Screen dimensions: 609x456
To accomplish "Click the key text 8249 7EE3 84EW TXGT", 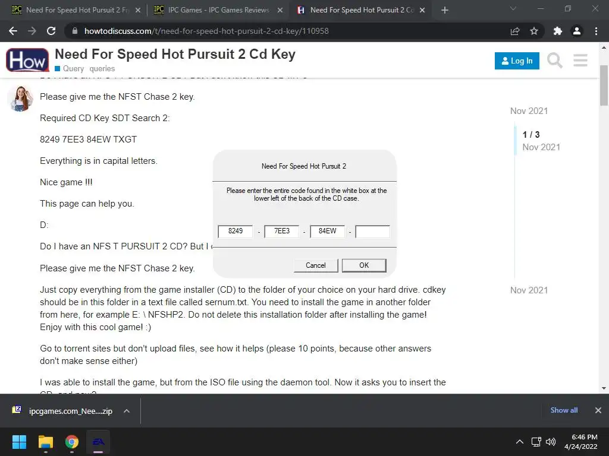I will (x=88, y=140).
